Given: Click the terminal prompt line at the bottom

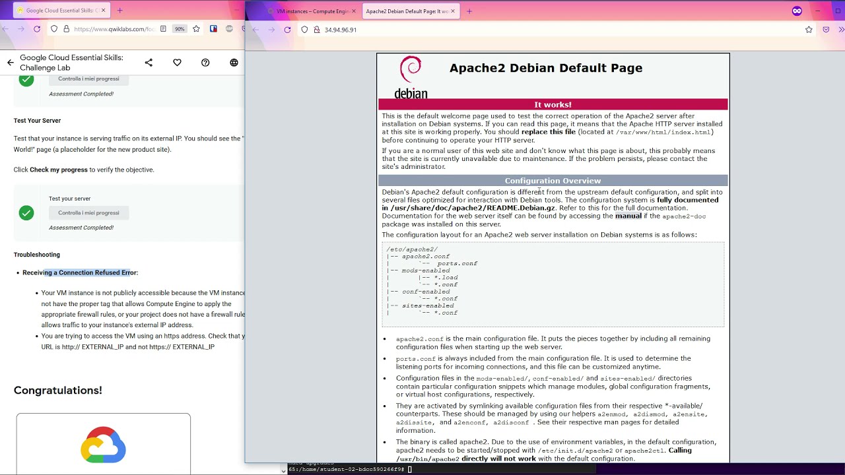Looking at the screenshot, I should tap(350, 470).
